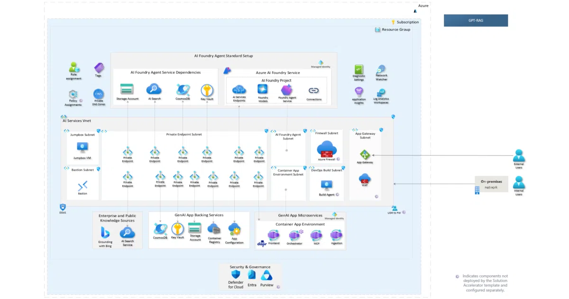Click the Policy Assignments icon

[73, 94]
